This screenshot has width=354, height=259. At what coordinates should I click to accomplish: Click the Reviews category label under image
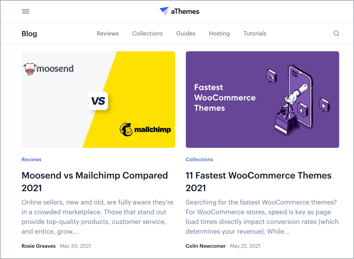[x=31, y=159]
